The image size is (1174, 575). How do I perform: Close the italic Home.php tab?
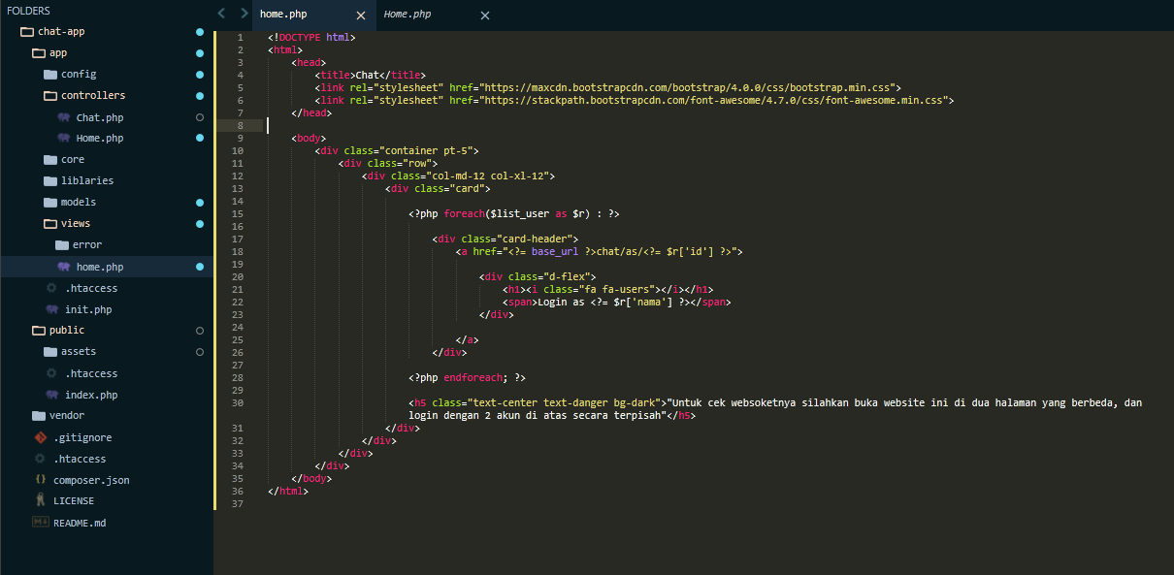(485, 16)
